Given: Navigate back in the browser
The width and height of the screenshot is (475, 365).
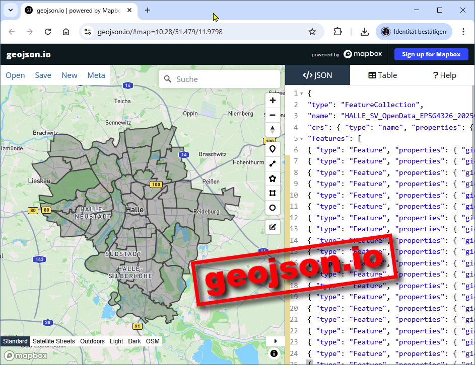Looking at the screenshot, I should [x=12, y=32].
